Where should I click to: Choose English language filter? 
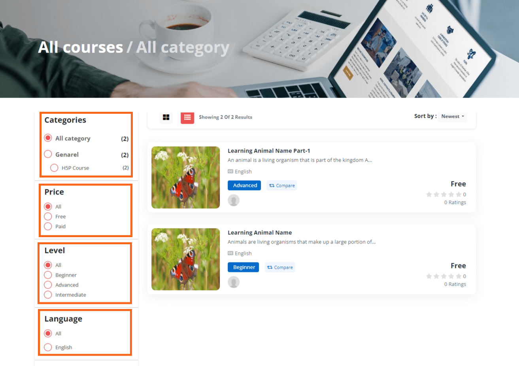(x=48, y=347)
